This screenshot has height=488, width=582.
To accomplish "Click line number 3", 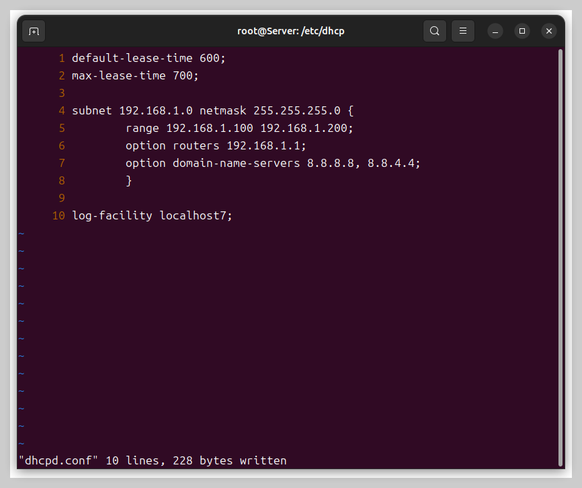I will pos(62,94).
